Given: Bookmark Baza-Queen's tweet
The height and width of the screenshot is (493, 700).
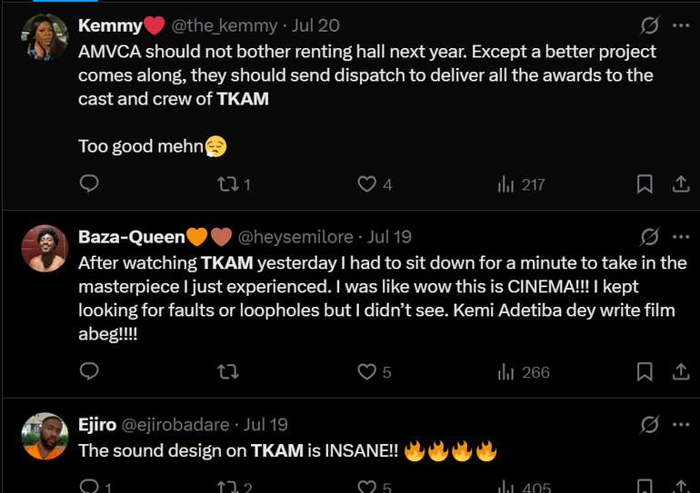Looking at the screenshot, I should (x=645, y=371).
